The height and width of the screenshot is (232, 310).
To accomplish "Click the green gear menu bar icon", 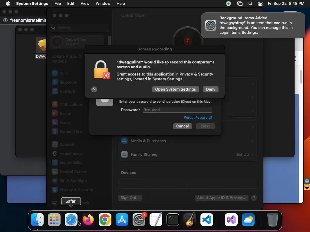I will click(229, 4).
